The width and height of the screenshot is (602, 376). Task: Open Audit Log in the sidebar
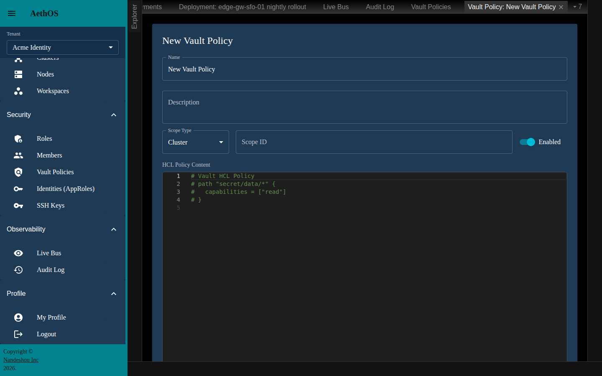point(63,270)
